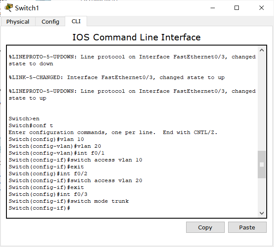The image size is (274, 247).
Task: Click the last Switch(config-if)# prompt line
Action: pyautogui.click(x=39, y=208)
